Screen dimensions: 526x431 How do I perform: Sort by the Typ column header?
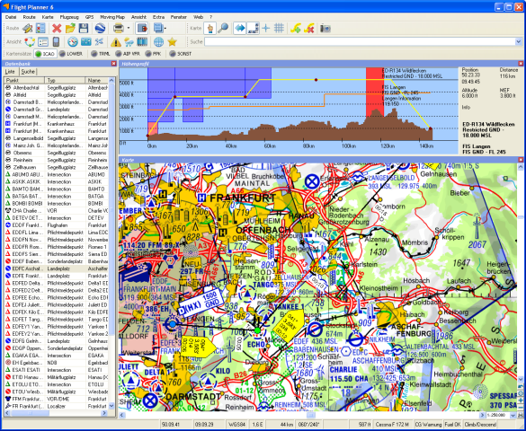pyautogui.click(x=65, y=81)
